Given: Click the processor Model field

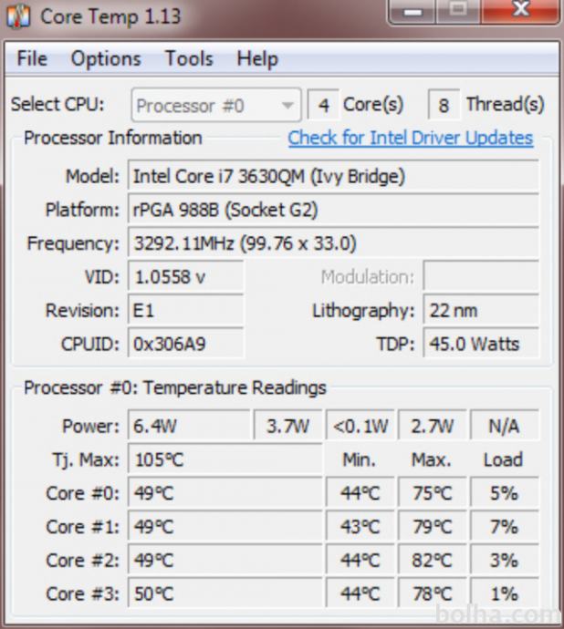Looking at the screenshot, I should (x=332, y=175).
